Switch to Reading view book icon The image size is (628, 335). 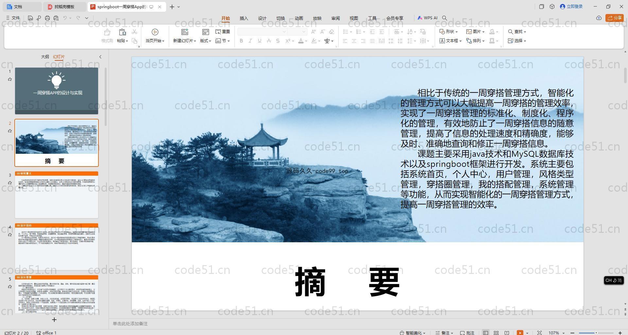(x=507, y=333)
